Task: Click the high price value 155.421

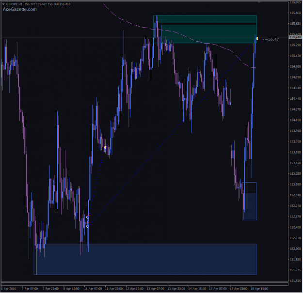Action: pyautogui.click(x=41, y=4)
